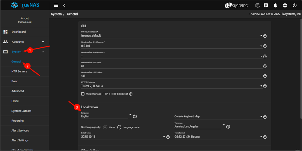Sort languages by Name
Viewport: 302px width, 151px height.
pos(105,127)
